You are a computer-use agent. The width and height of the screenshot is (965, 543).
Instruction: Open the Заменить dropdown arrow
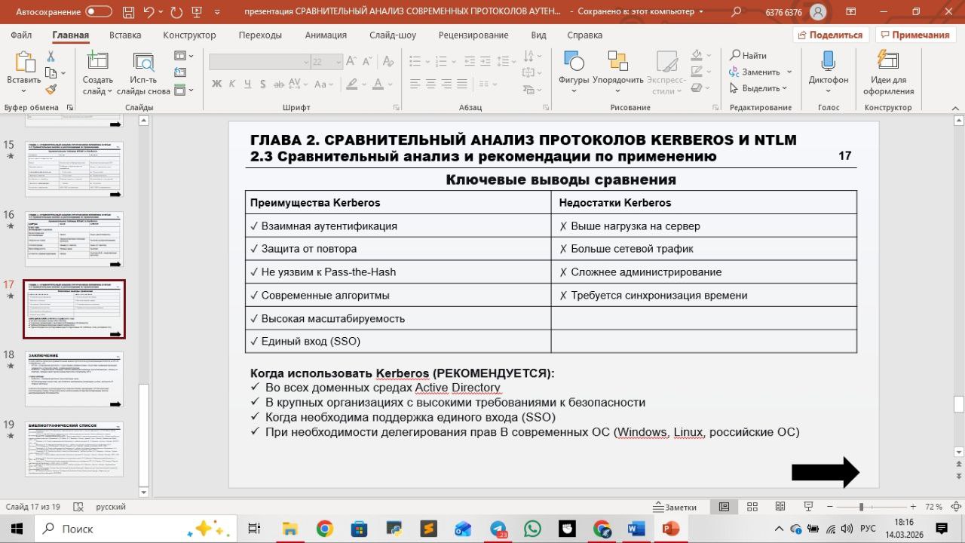(789, 72)
